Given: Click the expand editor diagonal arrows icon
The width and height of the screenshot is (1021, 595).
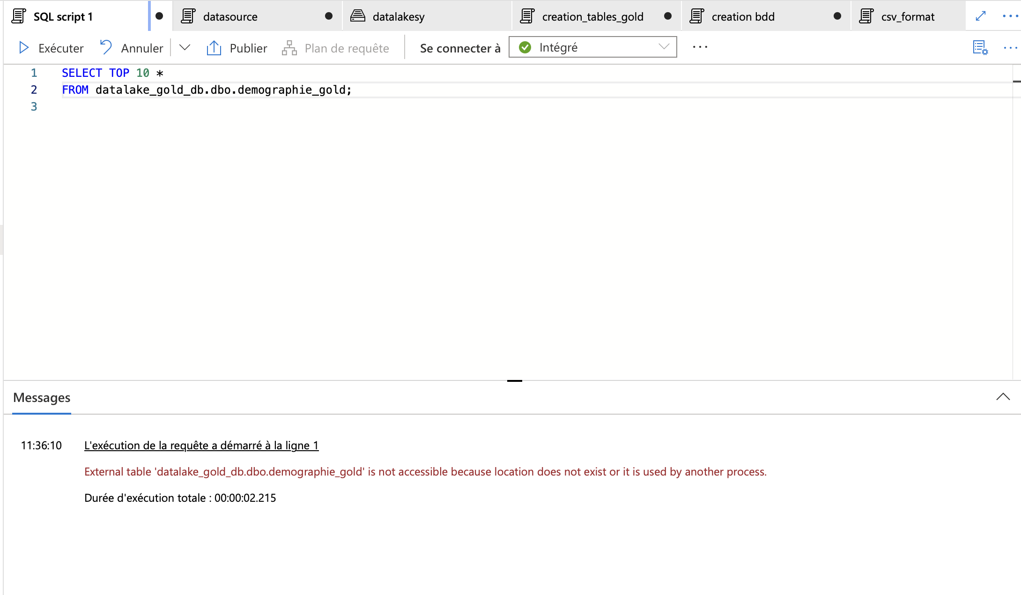Looking at the screenshot, I should click(x=981, y=16).
